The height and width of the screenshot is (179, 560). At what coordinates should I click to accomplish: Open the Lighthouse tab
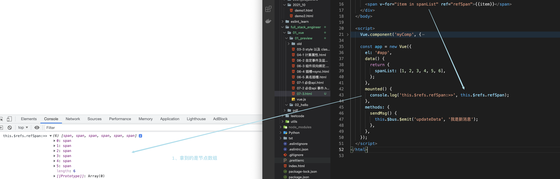[x=196, y=119]
